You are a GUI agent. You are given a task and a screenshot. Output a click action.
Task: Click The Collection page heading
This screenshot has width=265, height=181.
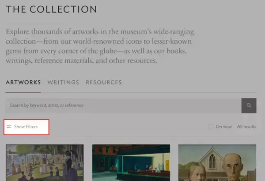click(51, 9)
